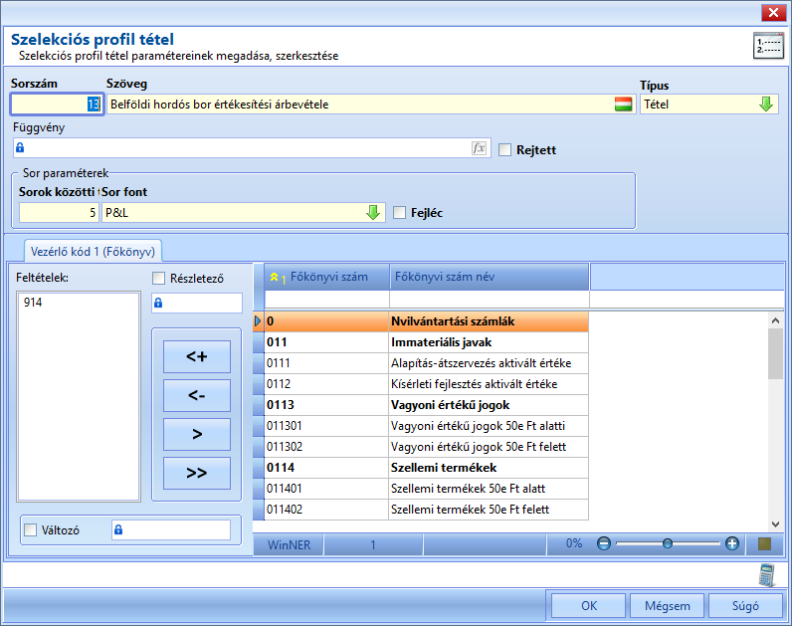Toggle the Rejtett checkbox
This screenshot has width=792, height=626.
(x=504, y=150)
